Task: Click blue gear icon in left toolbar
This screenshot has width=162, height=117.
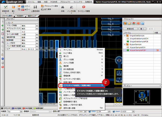Action: 3,59
